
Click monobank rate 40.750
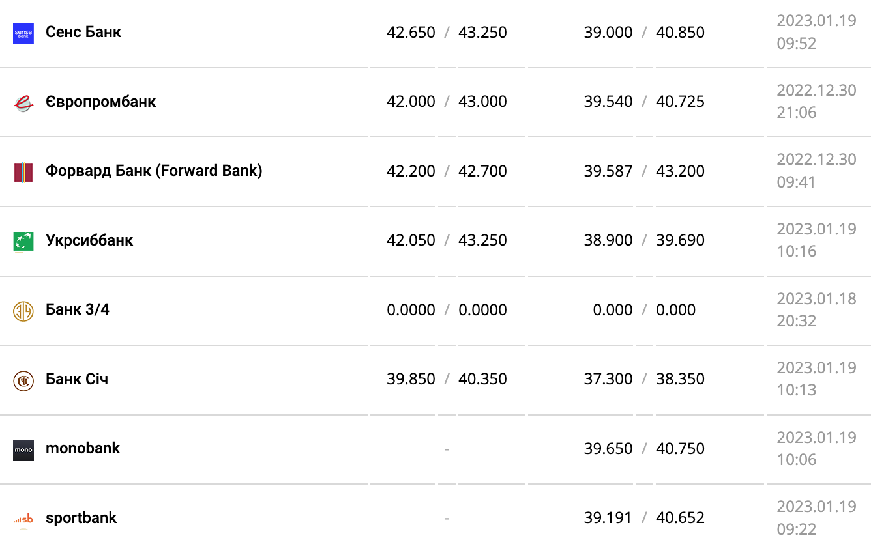tap(680, 449)
